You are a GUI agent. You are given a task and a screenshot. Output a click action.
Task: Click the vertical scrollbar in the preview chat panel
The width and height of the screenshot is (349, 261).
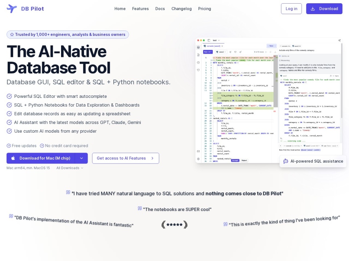click(x=341, y=80)
